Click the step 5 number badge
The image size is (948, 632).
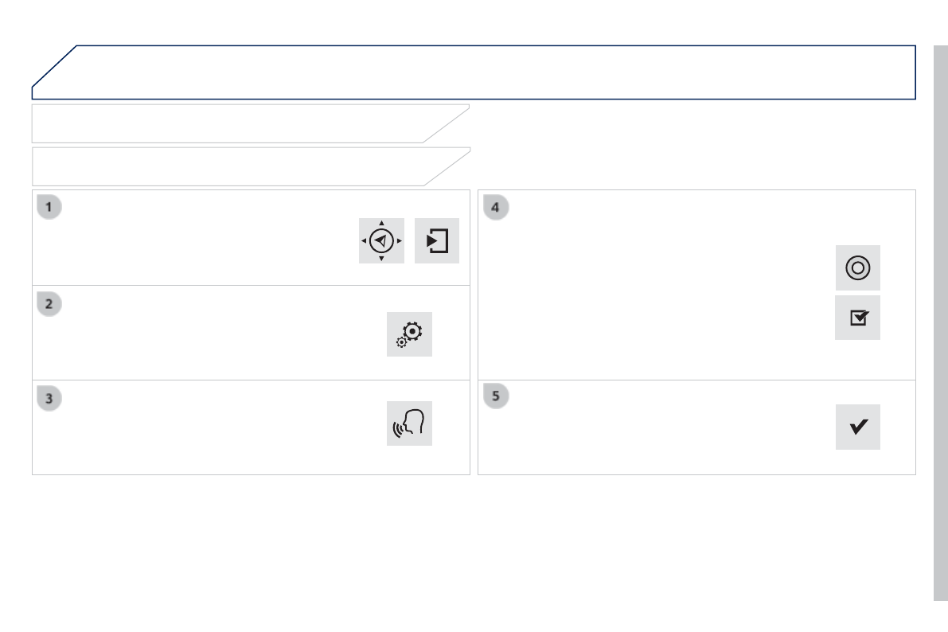coord(495,396)
